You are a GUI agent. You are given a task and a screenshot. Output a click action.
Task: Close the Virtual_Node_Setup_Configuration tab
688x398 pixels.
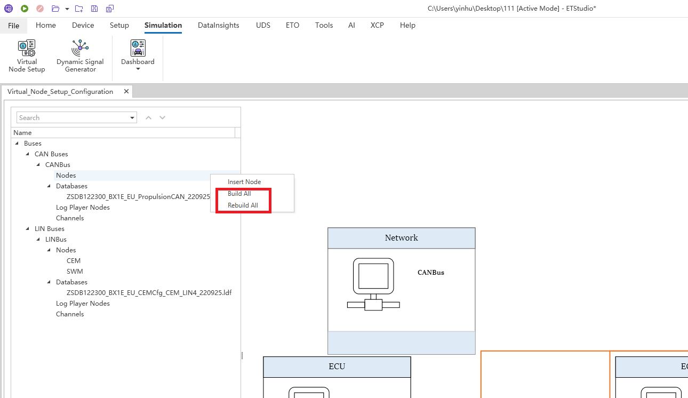tap(126, 91)
